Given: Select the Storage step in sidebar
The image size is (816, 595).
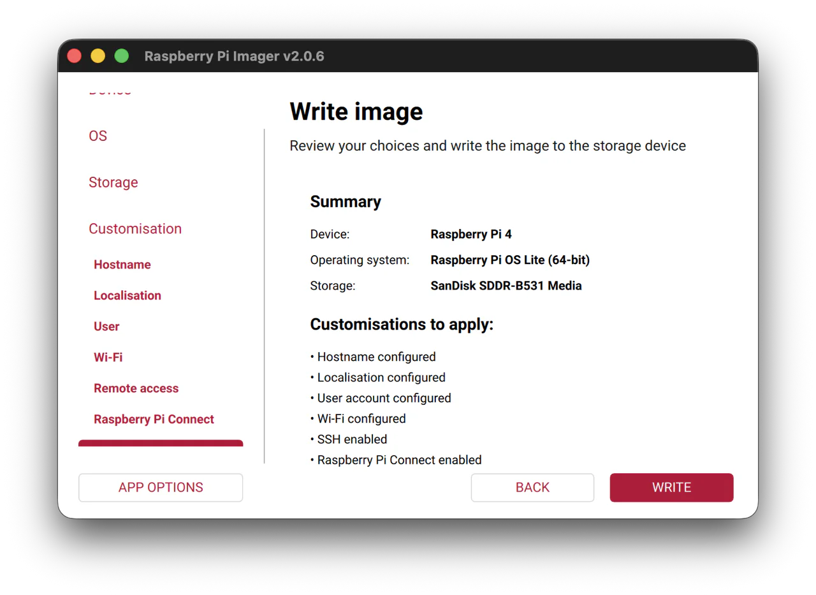Looking at the screenshot, I should [x=113, y=182].
